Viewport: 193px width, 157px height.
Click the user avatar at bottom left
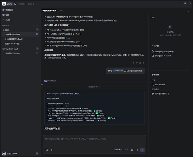click(4, 154)
